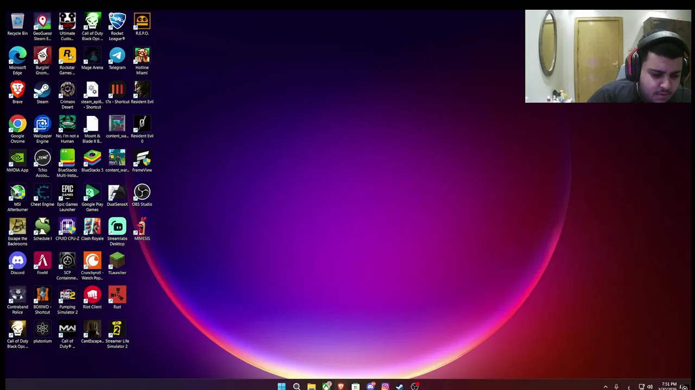695x390 pixels.
Task: Launch Clash Royale shortcut
Action: click(92, 230)
